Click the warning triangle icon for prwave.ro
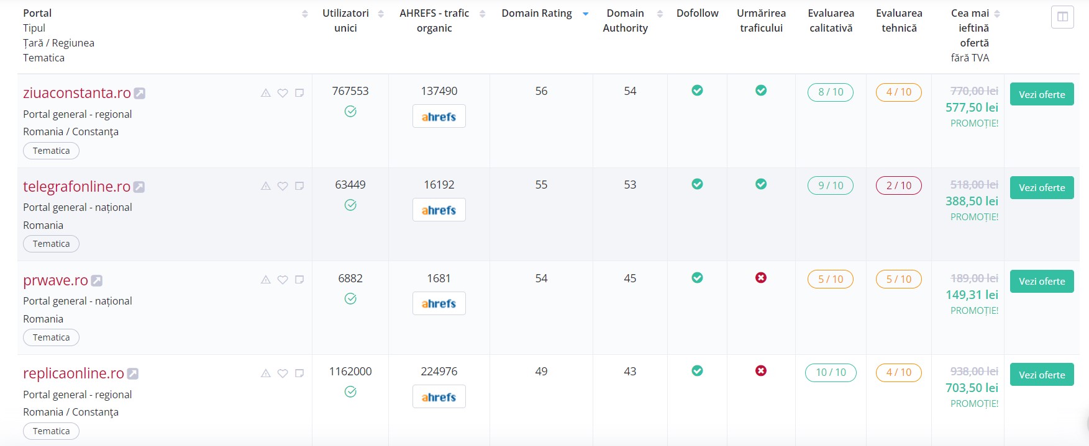The height and width of the screenshot is (446, 1089). (x=266, y=280)
